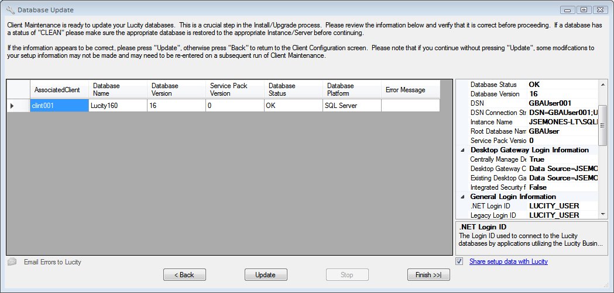Sort by Database Name column header
Screen dimensions: 614x293
click(x=117, y=89)
